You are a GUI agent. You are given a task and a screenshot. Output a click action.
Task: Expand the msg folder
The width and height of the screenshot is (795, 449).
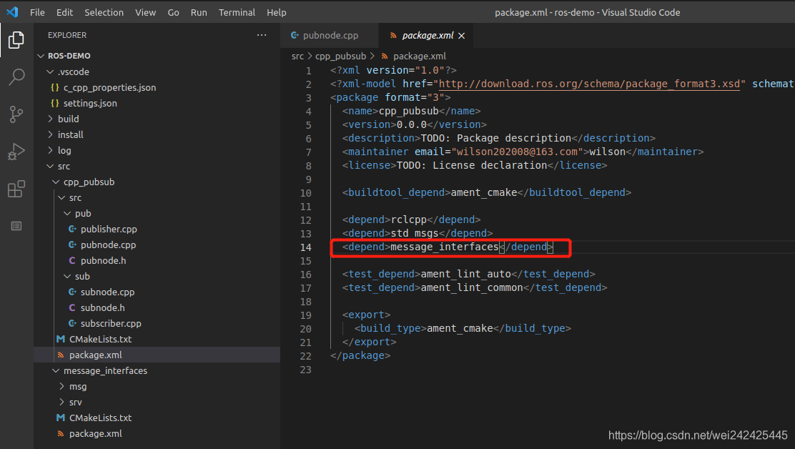coord(61,386)
